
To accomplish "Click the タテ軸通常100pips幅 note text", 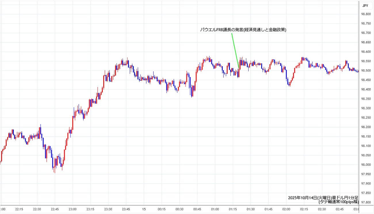I will click(338, 202).
